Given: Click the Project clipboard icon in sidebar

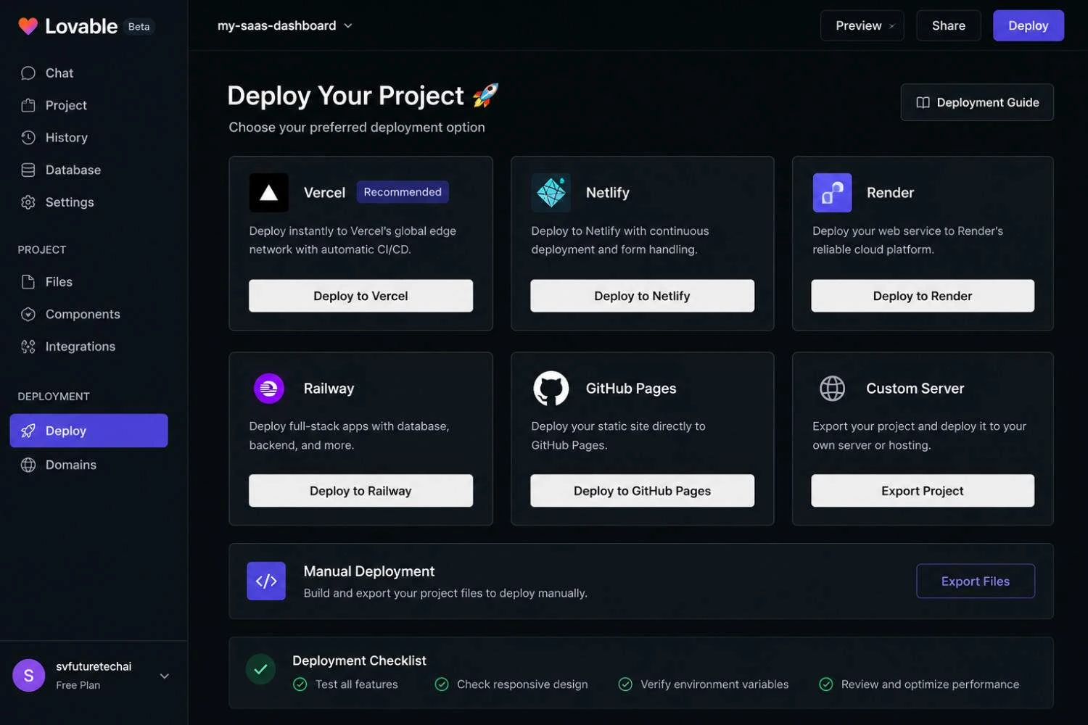Looking at the screenshot, I should 28,105.
